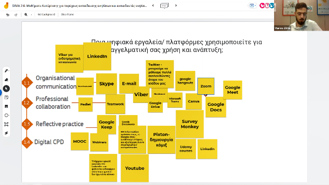Viewport: 329px width, 185px height.
Task: Activate the Select arrow tool
Action: (6, 89)
